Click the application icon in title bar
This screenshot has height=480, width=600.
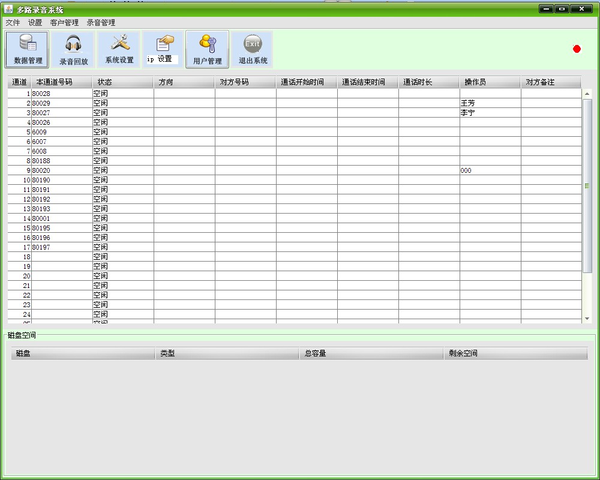pyautogui.click(x=7, y=9)
